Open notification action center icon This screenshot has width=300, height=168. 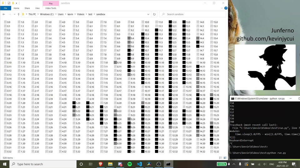(x=294, y=164)
